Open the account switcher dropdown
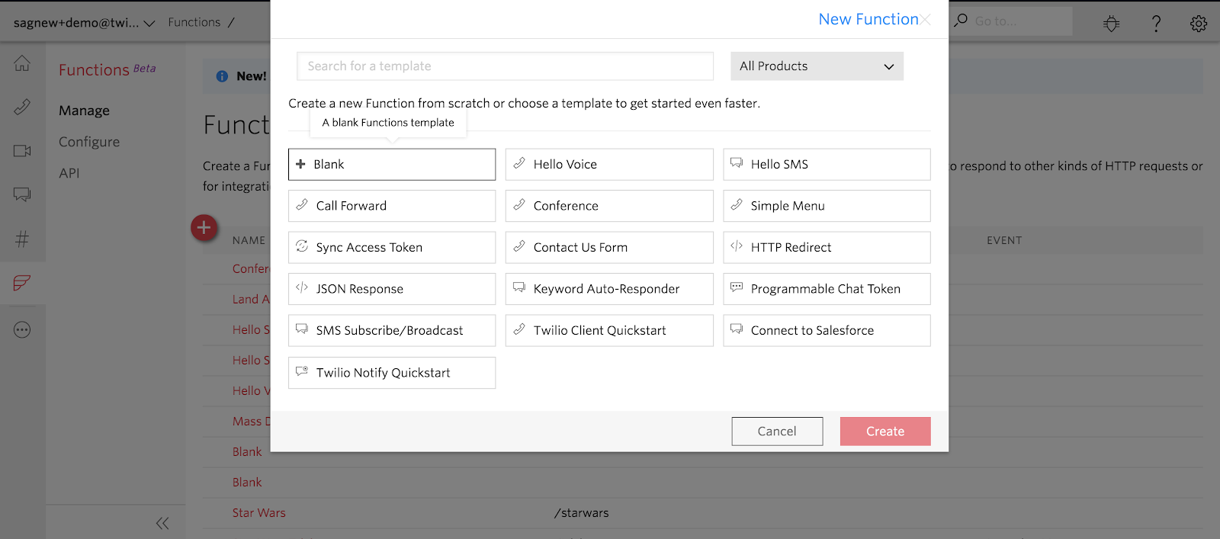Viewport: 1220px width, 539px height. click(x=84, y=23)
